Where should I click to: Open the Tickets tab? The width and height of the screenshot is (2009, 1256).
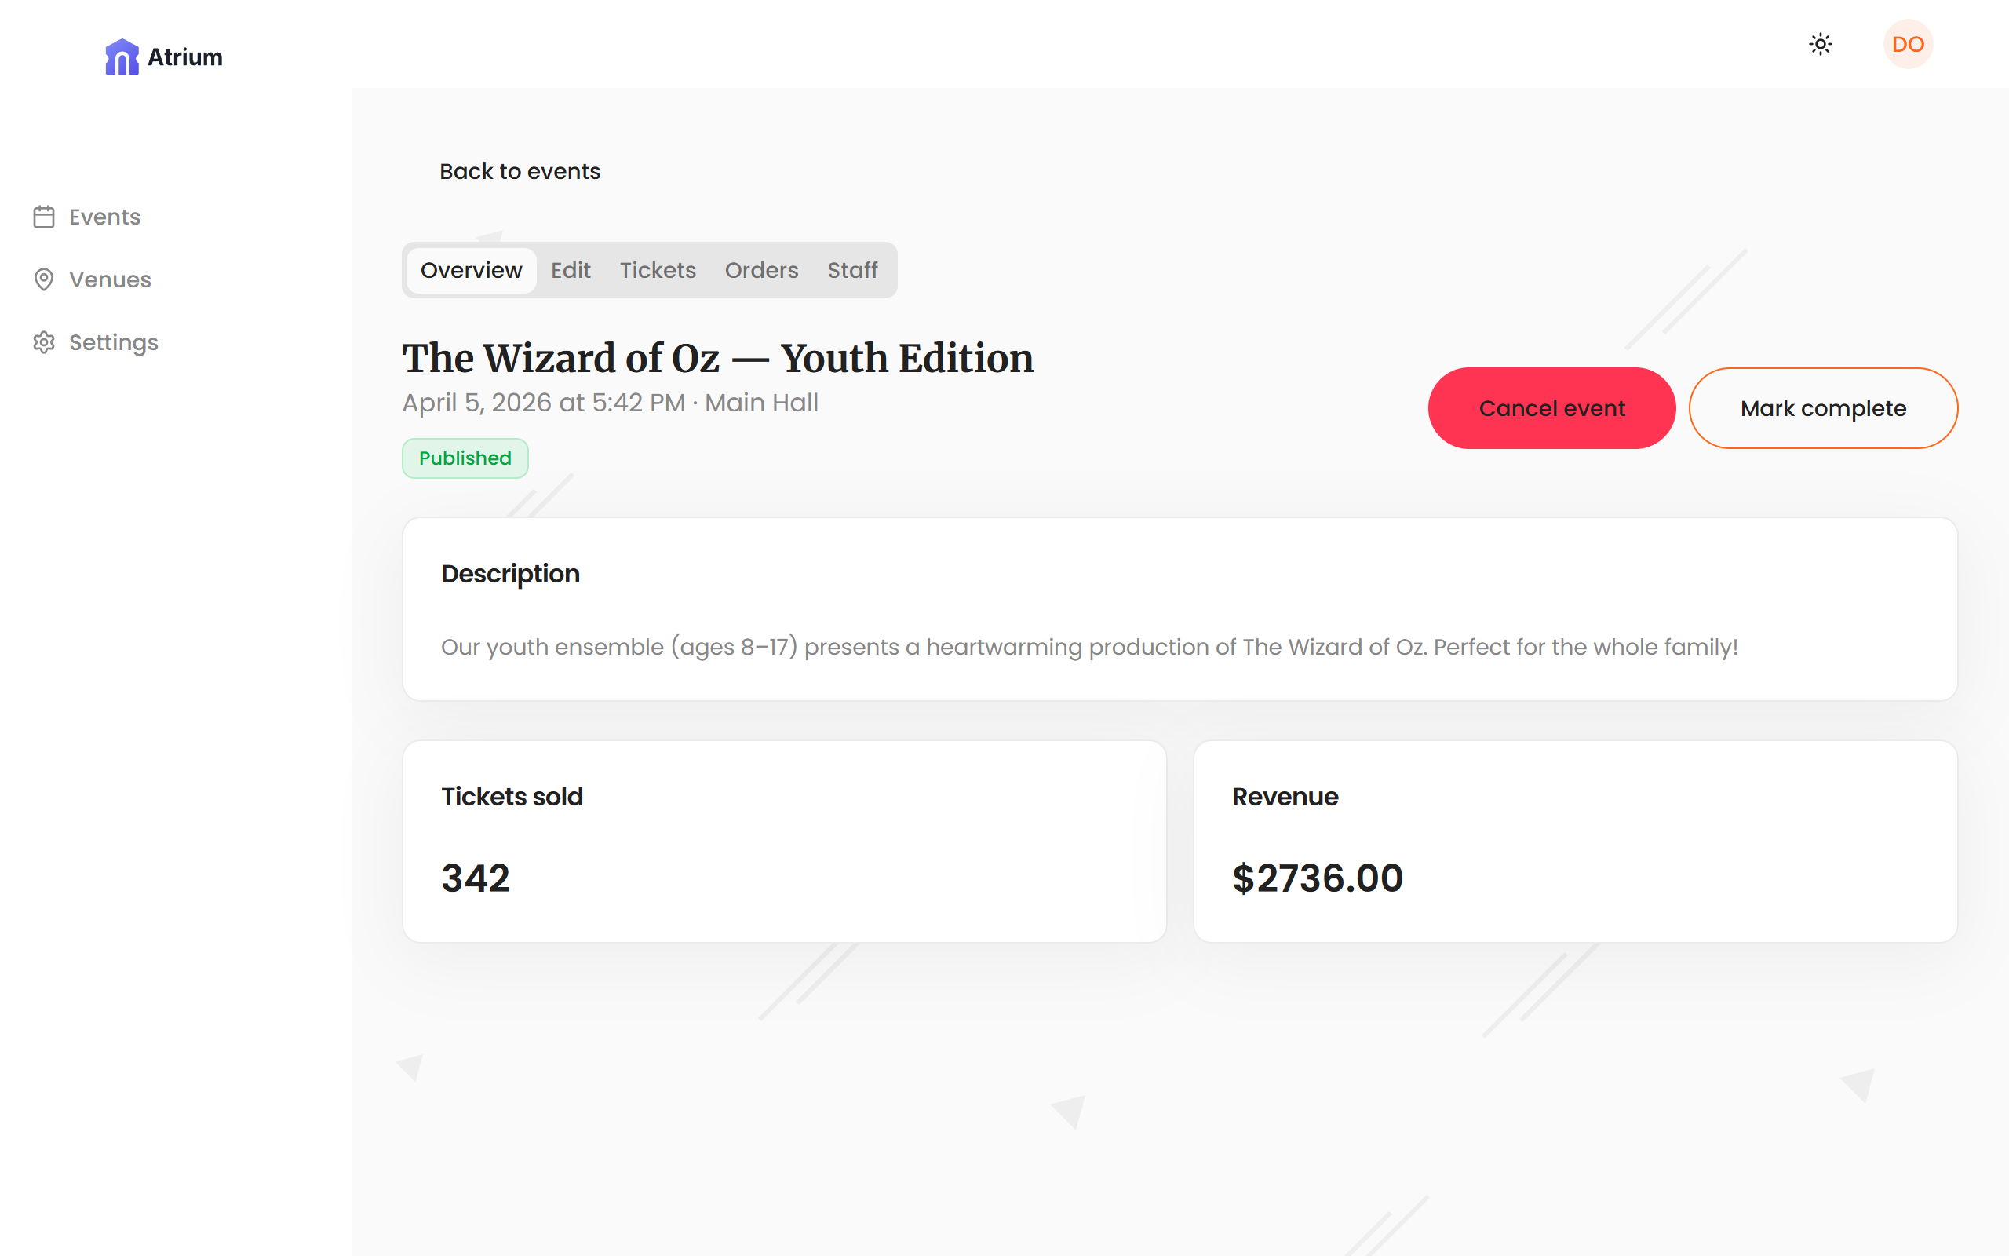click(657, 270)
